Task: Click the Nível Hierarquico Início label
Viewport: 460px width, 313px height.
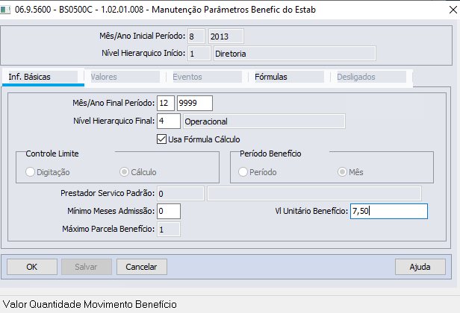Action: [143, 53]
